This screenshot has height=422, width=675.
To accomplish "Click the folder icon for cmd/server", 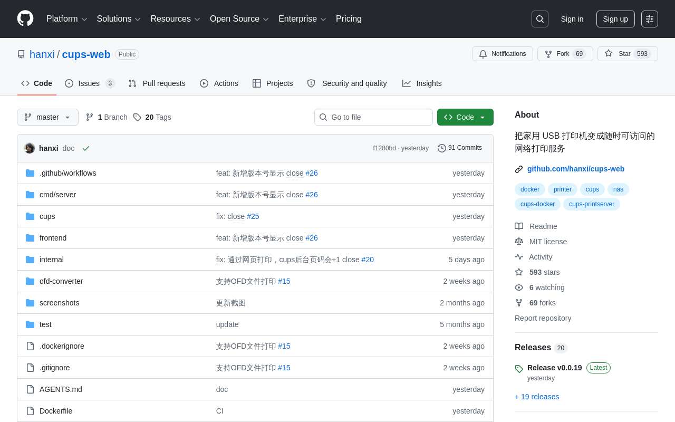I will coord(30,195).
